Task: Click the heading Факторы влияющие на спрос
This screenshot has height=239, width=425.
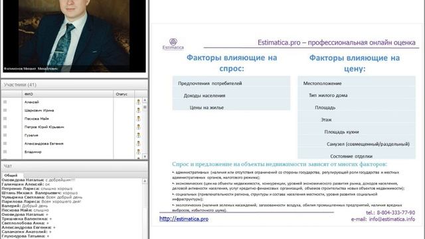Action: tap(232, 63)
